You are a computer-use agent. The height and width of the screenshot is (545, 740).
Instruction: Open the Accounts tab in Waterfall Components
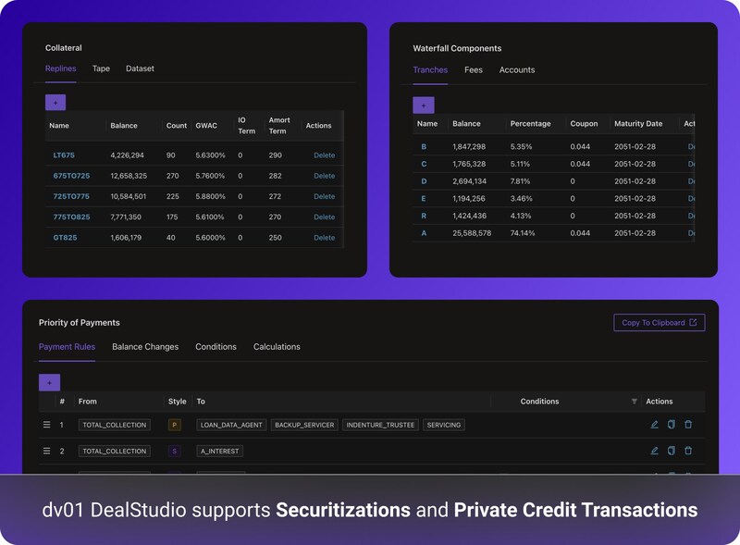517,69
